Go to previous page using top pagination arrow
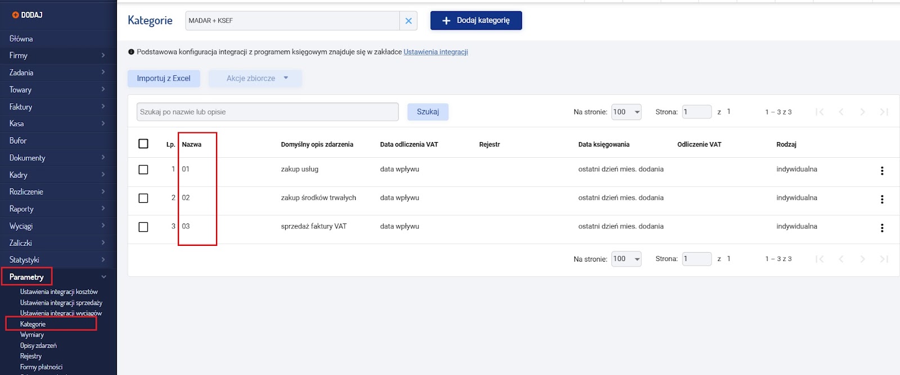The image size is (900, 375). [841, 112]
